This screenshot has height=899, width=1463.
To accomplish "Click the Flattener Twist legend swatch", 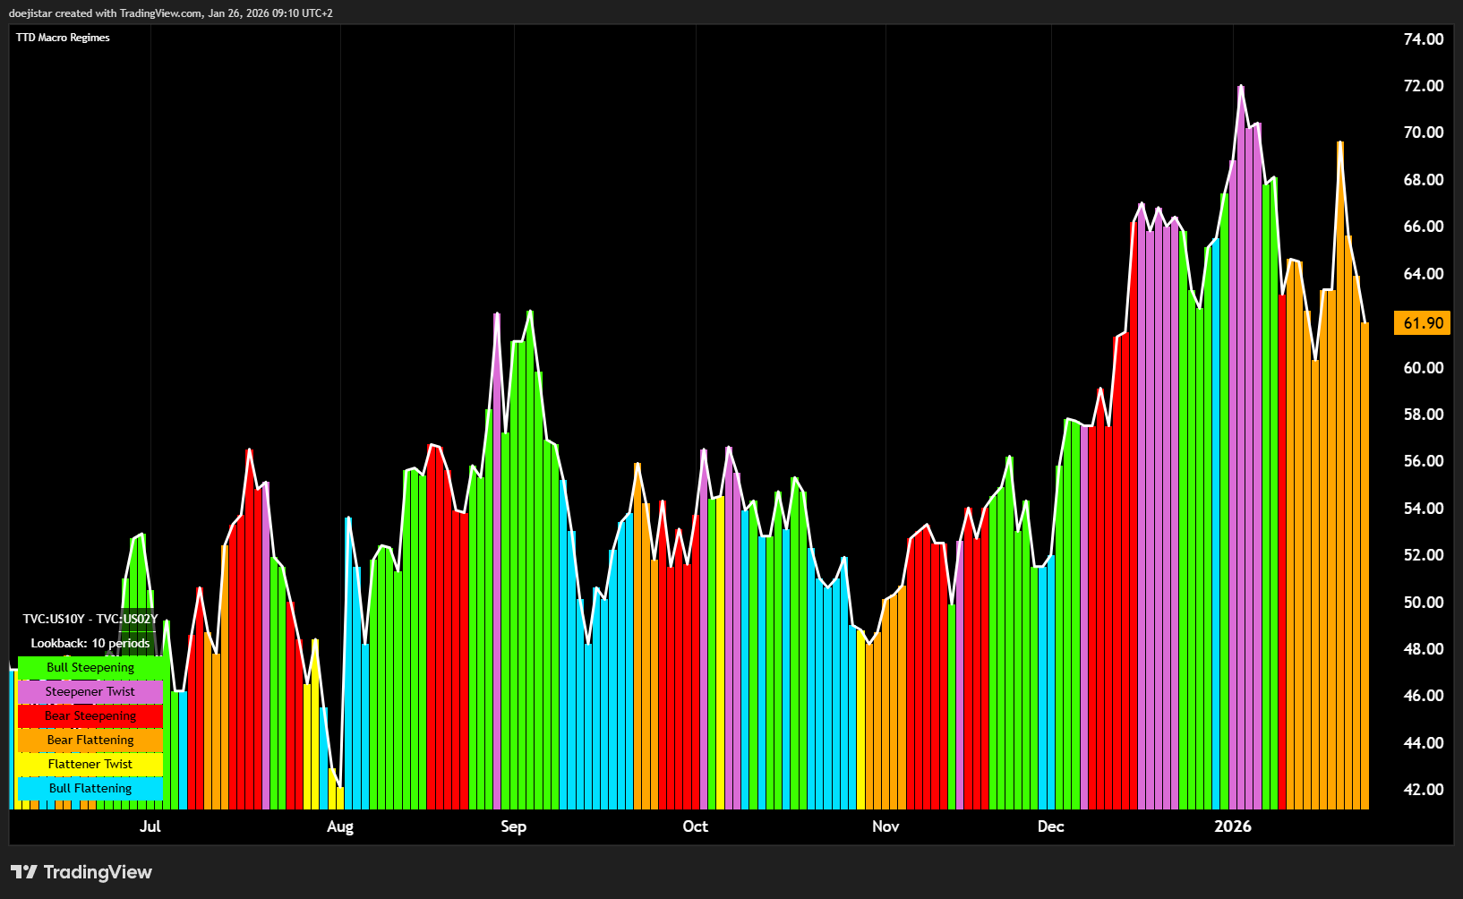I will 90,764.
